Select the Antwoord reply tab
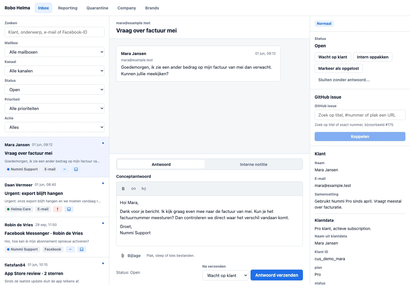Screen dimensions: 410x285 tap(161, 164)
